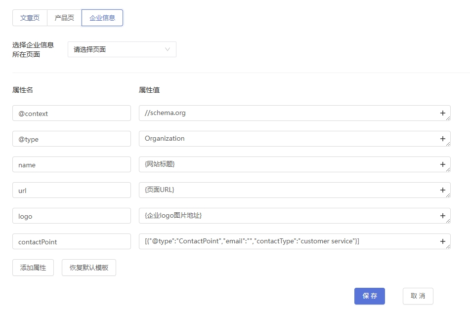470x309 pixels.
Task: Click plus icon in the {页面URL} field
Action: [442, 190]
